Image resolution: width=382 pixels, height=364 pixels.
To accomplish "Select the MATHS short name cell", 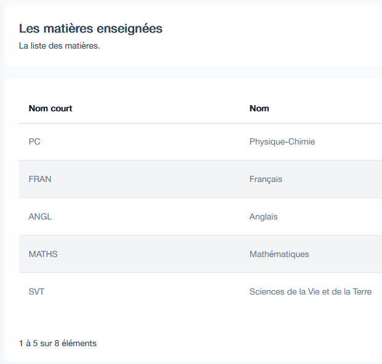I will point(43,254).
